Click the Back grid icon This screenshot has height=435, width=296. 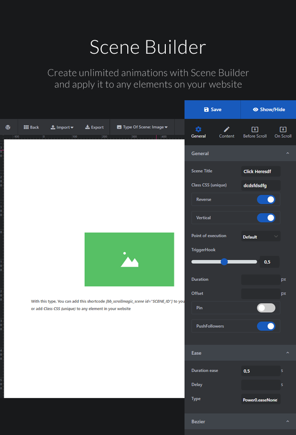click(26, 127)
